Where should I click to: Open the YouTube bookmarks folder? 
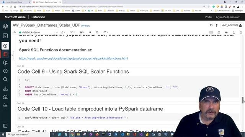coord(196,11)
